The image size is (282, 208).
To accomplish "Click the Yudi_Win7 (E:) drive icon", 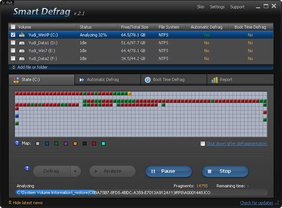I will click(22, 51).
